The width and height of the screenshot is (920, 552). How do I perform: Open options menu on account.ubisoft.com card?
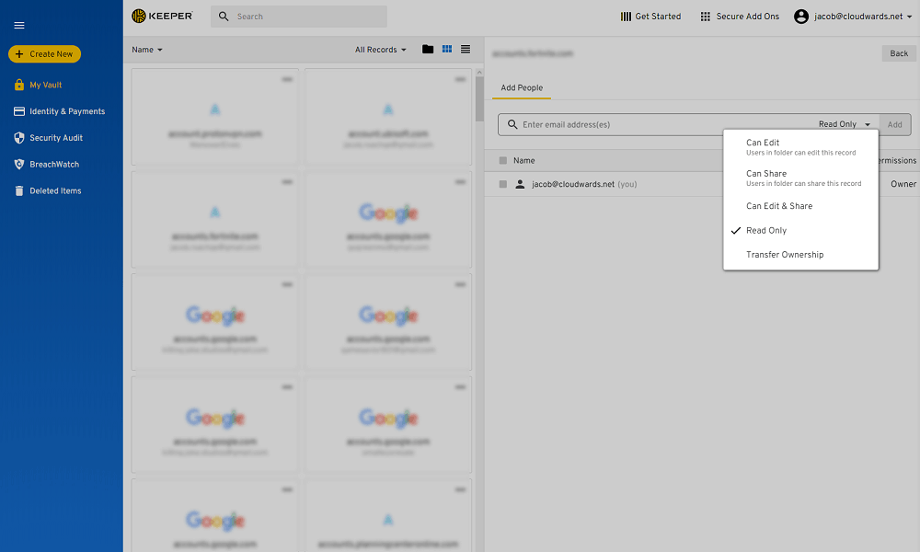click(460, 79)
